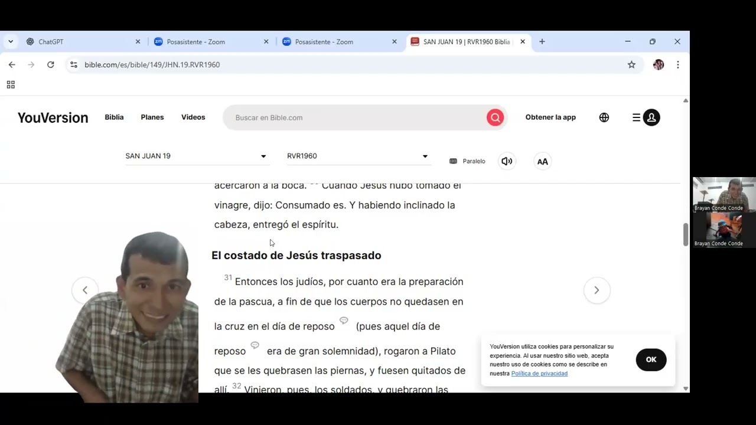View site information icon in address bar

(74, 64)
